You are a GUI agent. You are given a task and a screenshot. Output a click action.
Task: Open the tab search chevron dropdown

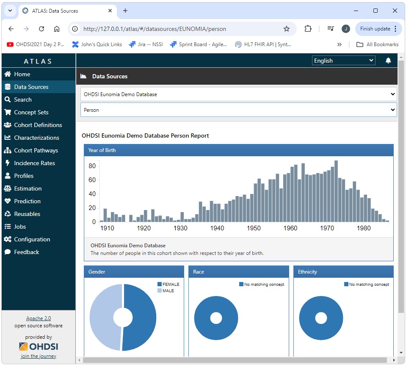click(x=10, y=11)
